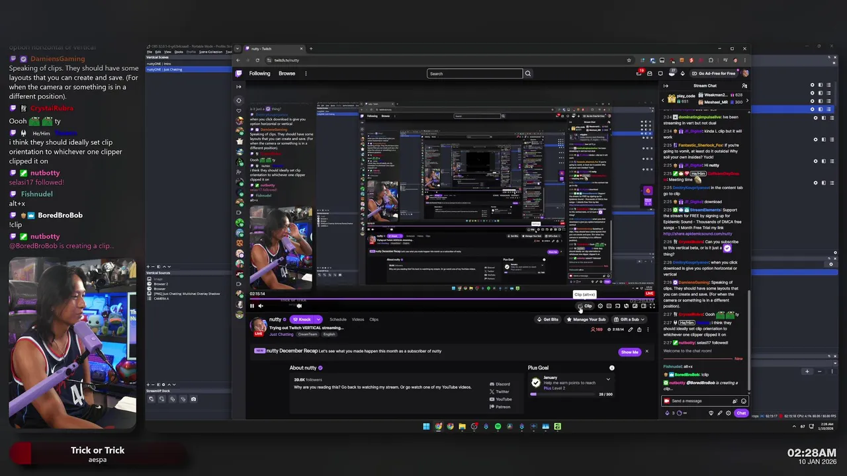Click the Twitch logo home icon

point(239,73)
